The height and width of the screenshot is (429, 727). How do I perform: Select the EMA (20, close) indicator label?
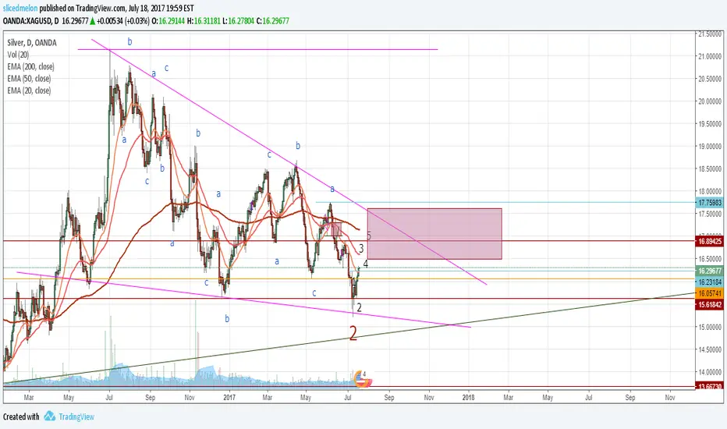29,91
